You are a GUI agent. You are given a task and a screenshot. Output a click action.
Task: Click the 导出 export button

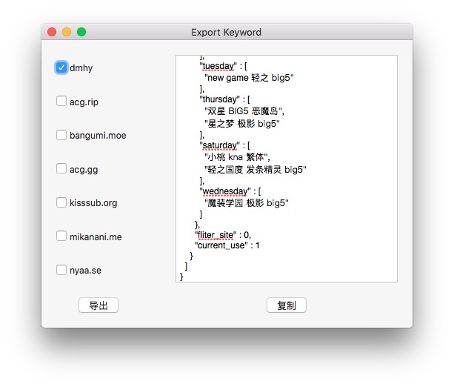pyautogui.click(x=99, y=305)
